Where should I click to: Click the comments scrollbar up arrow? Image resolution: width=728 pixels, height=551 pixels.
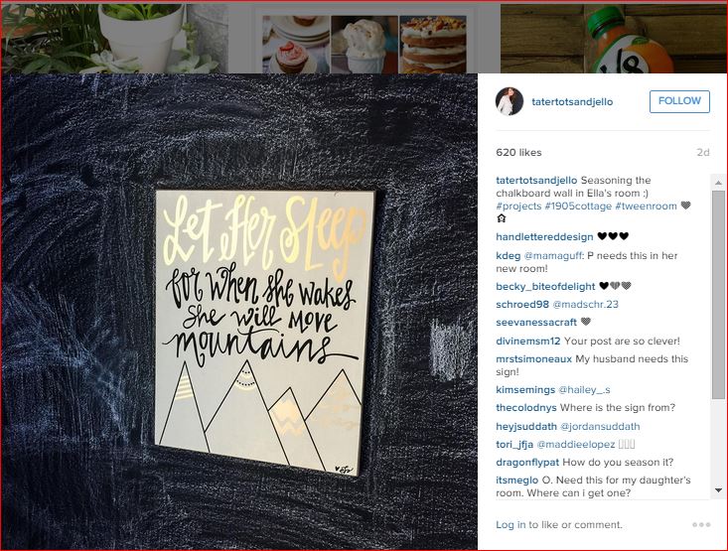tap(718, 183)
